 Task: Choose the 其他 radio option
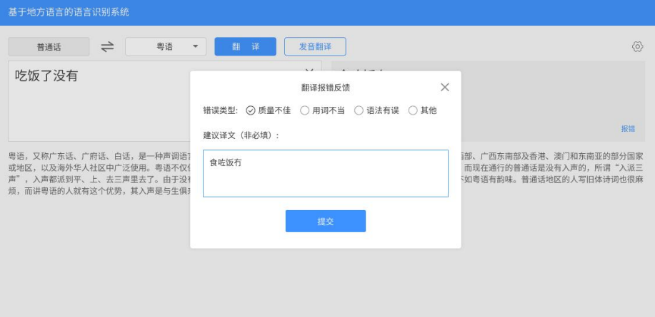click(422, 110)
